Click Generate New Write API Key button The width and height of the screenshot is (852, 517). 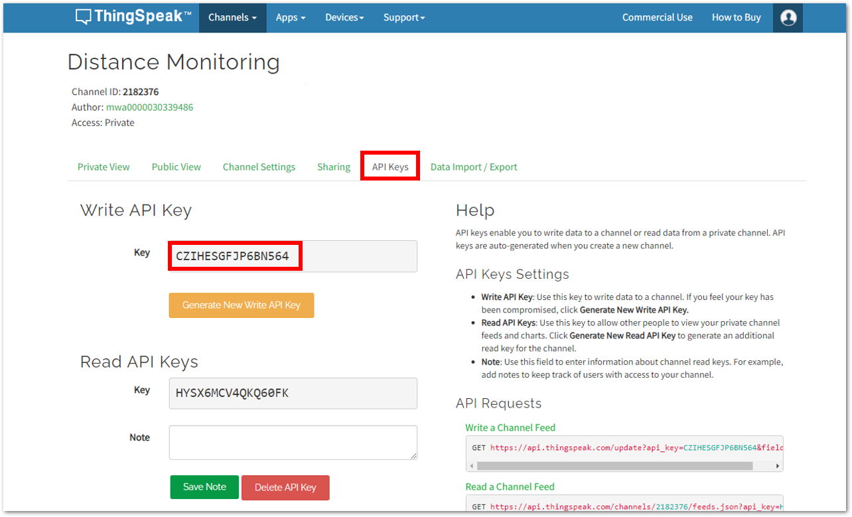(x=242, y=305)
